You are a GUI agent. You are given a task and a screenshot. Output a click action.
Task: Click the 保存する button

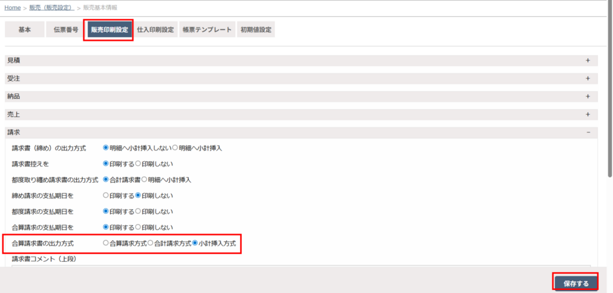[576, 283]
